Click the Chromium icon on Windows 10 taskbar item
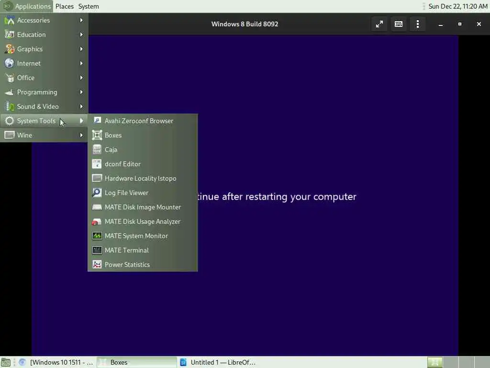The width and height of the screenshot is (490, 368). [22, 362]
